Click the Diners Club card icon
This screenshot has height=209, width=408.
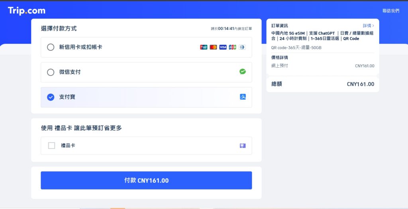coord(242,47)
